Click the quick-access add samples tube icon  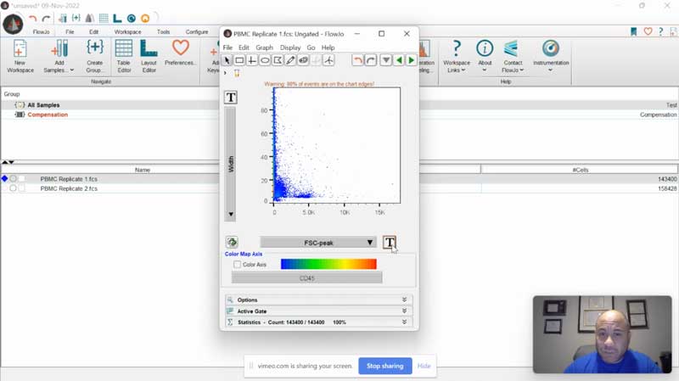(x=63, y=18)
